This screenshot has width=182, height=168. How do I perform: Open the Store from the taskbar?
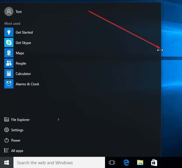154,163
